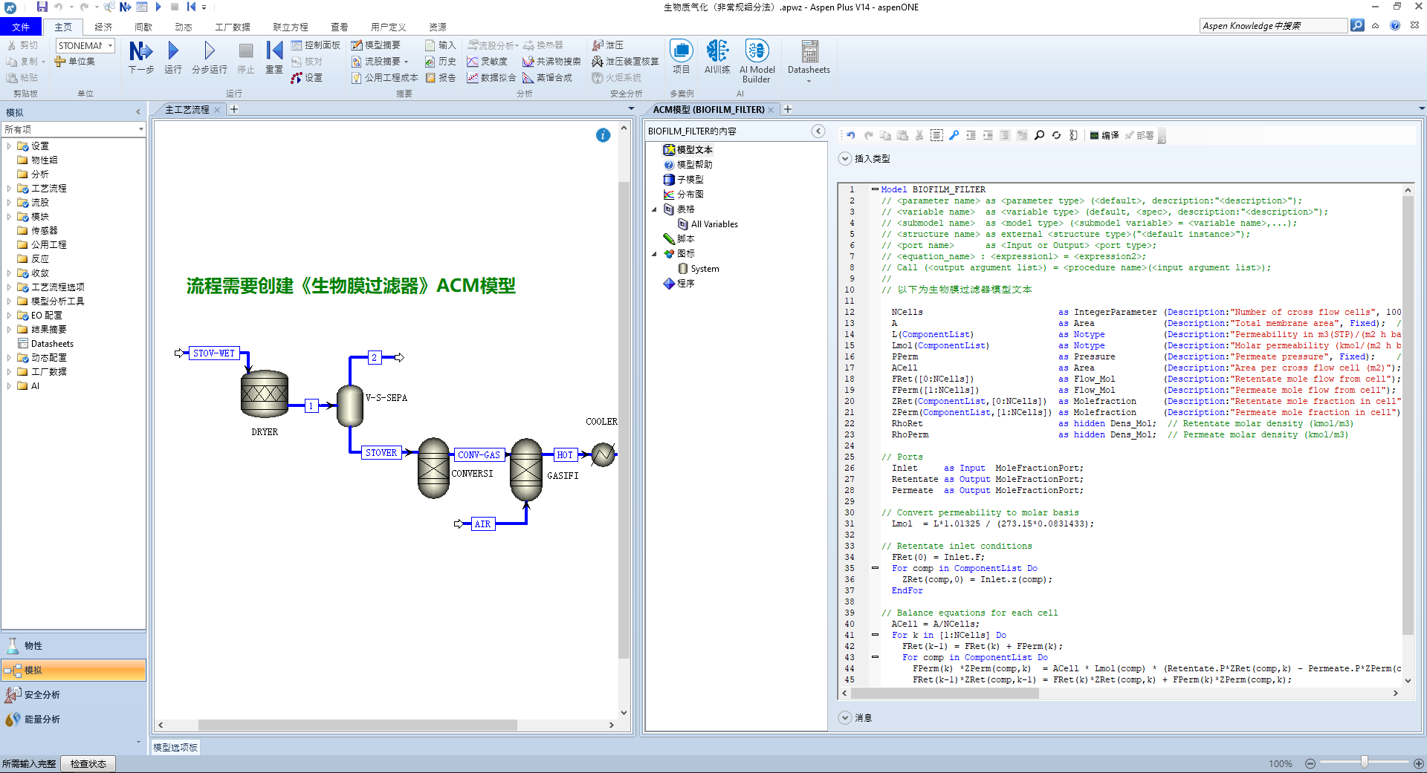Open the 所有项 filter dropdown
The height and width of the screenshot is (773, 1427).
(x=140, y=129)
